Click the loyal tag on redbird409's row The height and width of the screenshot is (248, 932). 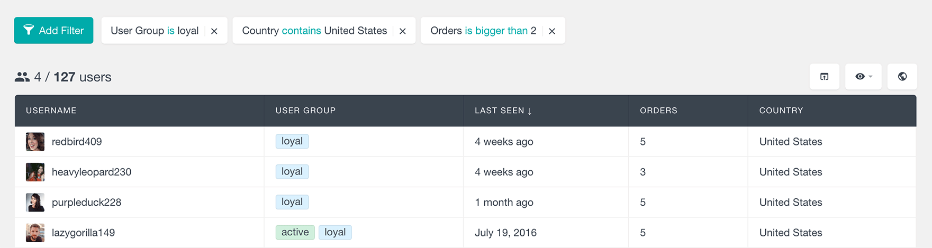tap(292, 141)
